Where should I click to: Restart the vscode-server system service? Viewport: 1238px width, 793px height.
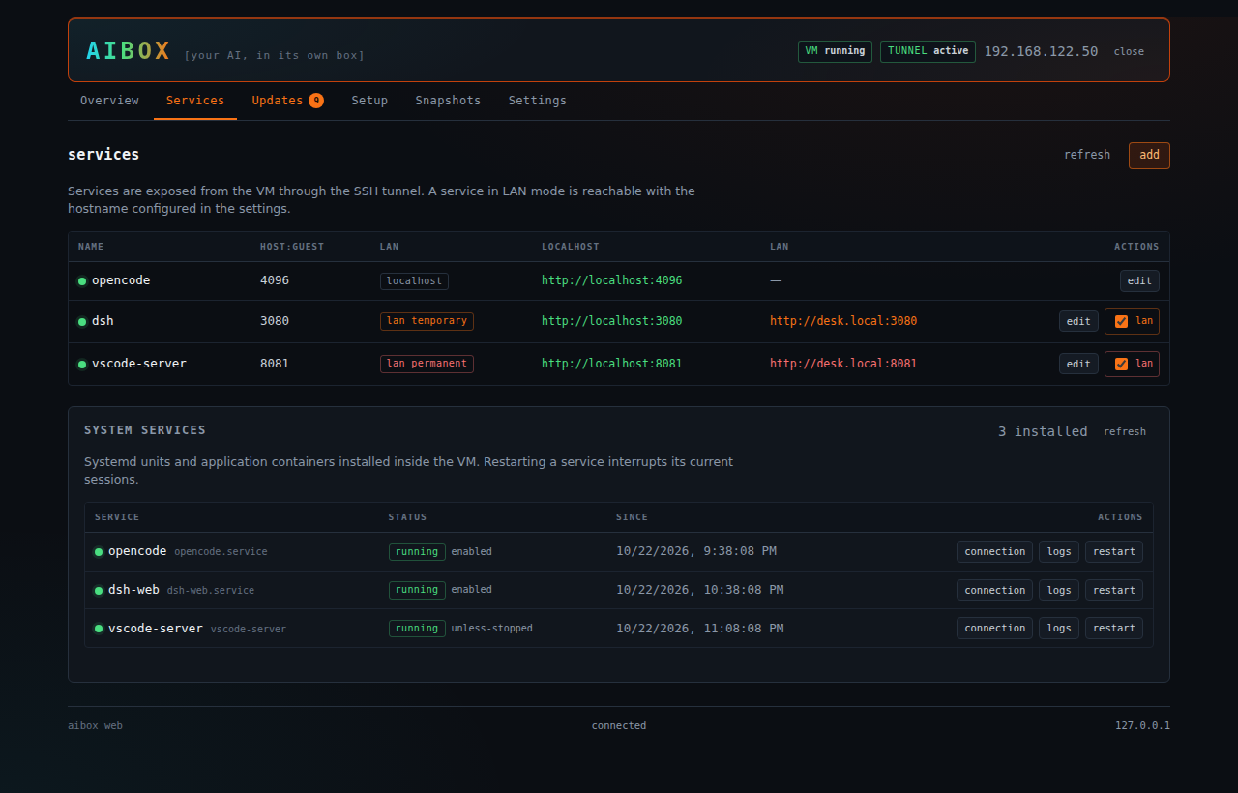pos(1114,628)
